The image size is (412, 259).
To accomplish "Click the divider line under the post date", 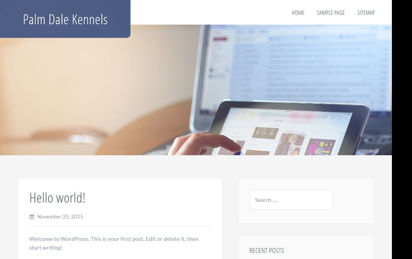I will point(120,226).
